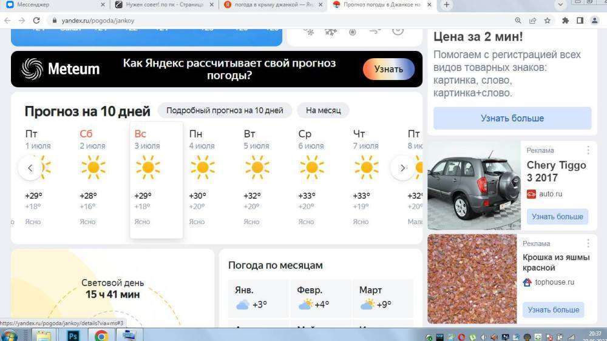Open the red jasper gravel photo
This screenshot has width=607, height=341.
[x=472, y=279]
